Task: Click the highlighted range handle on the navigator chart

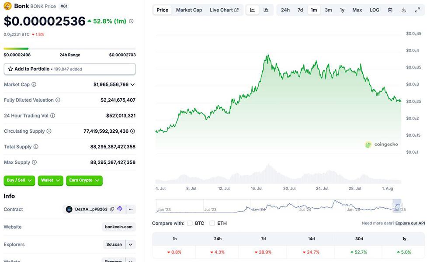Action: [397, 206]
